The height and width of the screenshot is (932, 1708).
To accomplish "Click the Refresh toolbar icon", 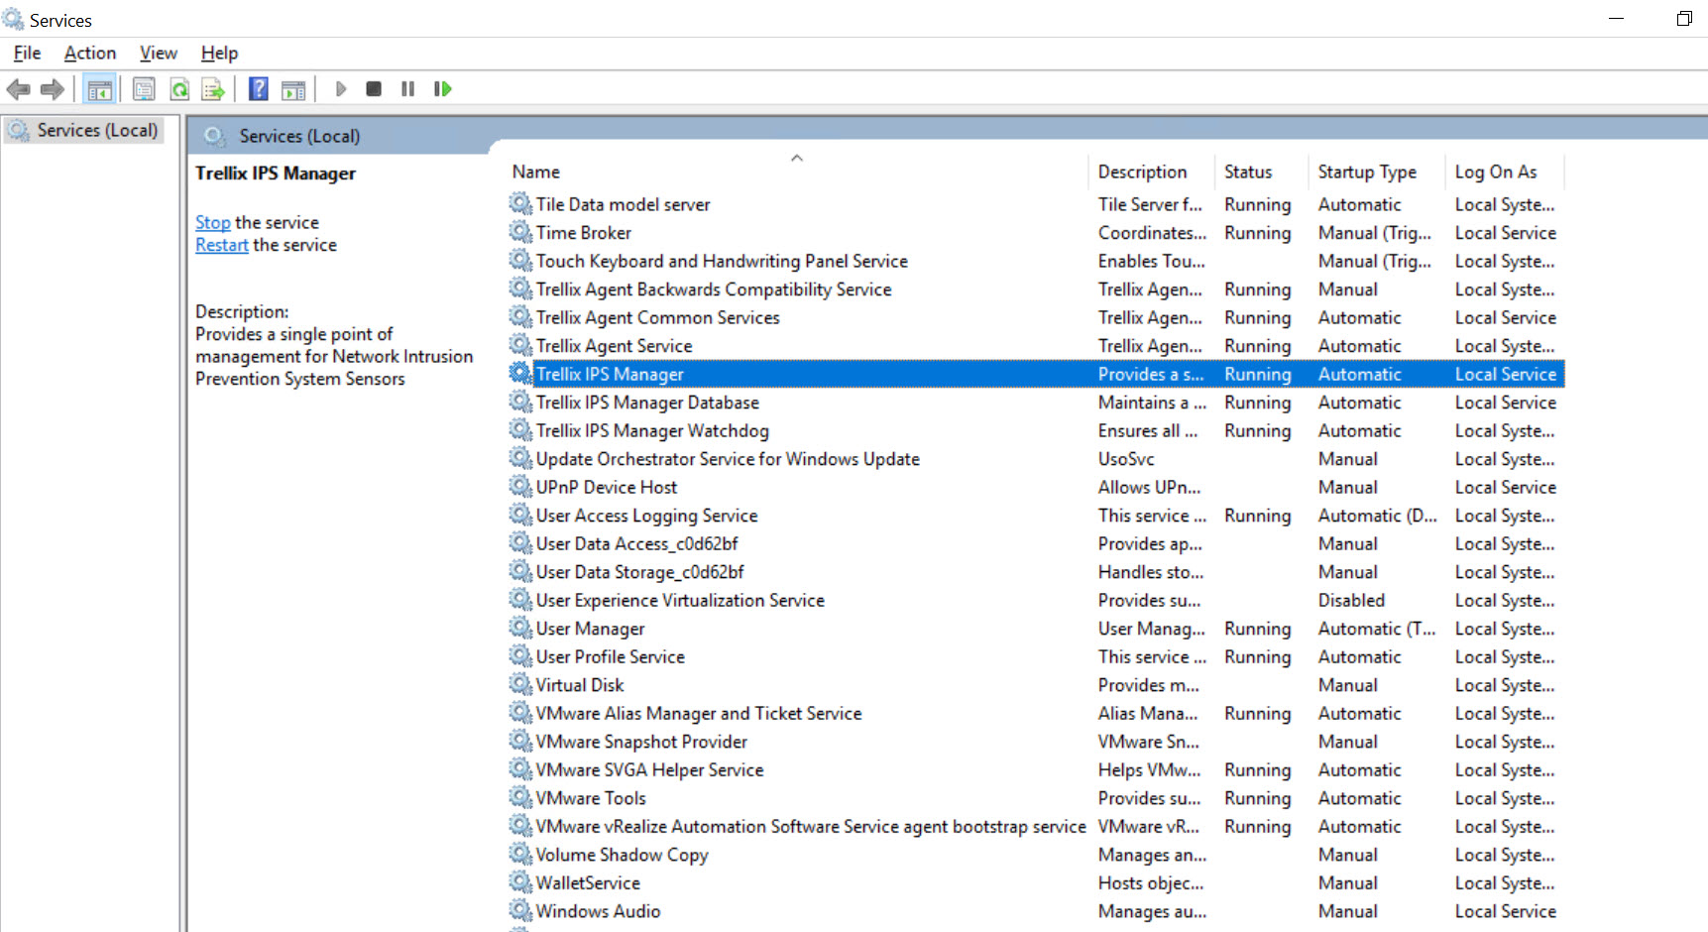I will point(179,89).
